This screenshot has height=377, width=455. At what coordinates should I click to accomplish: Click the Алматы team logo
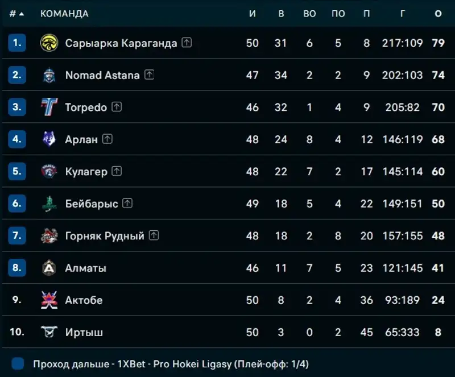click(49, 268)
